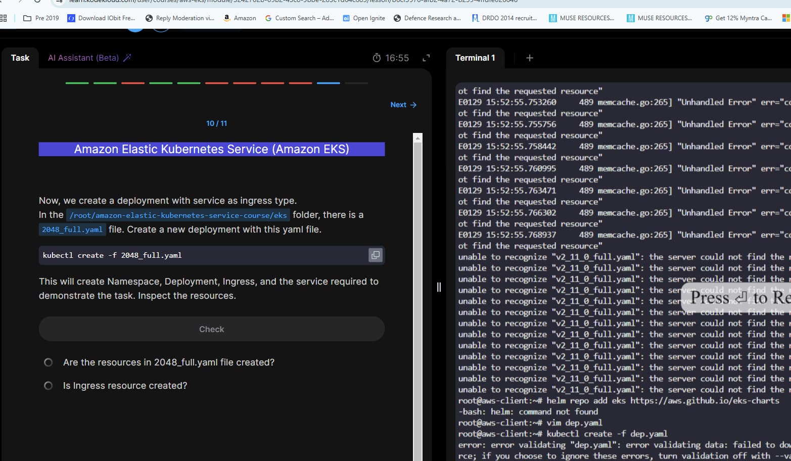Select the 2048_full.yaml resources created radio
This screenshot has width=791, height=461.
(48, 362)
